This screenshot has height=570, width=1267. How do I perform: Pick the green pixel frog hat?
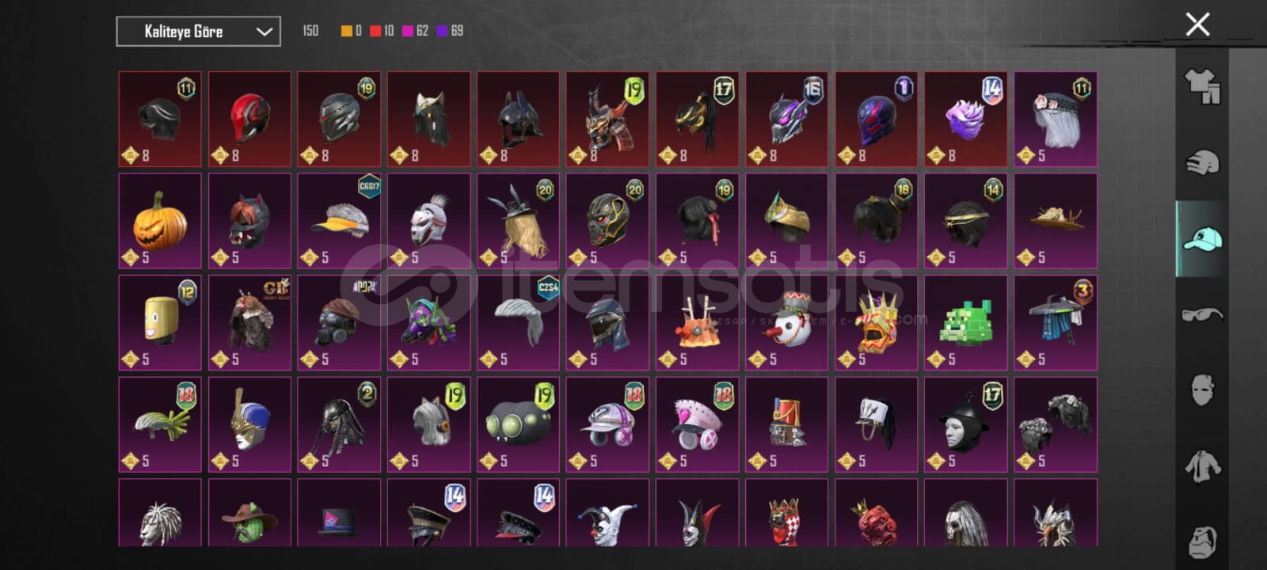click(965, 322)
